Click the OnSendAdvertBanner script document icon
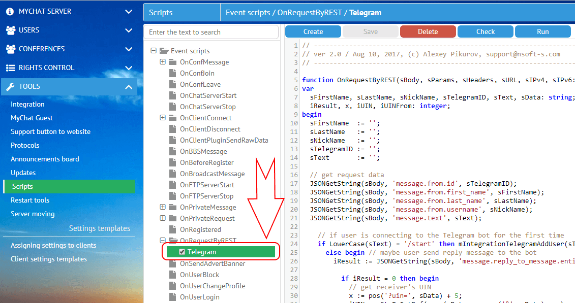 click(173, 263)
